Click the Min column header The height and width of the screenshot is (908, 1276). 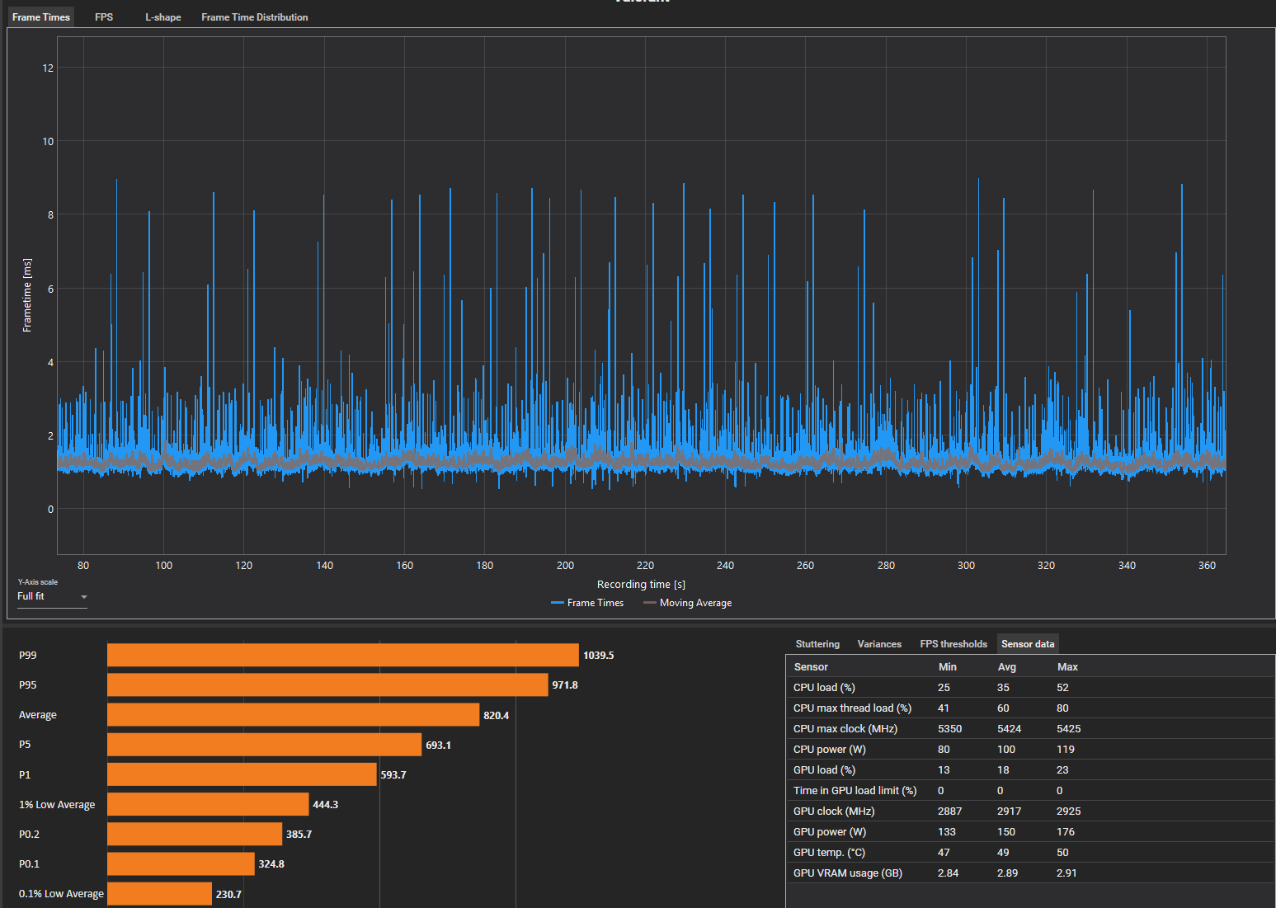pyautogui.click(x=948, y=666)
